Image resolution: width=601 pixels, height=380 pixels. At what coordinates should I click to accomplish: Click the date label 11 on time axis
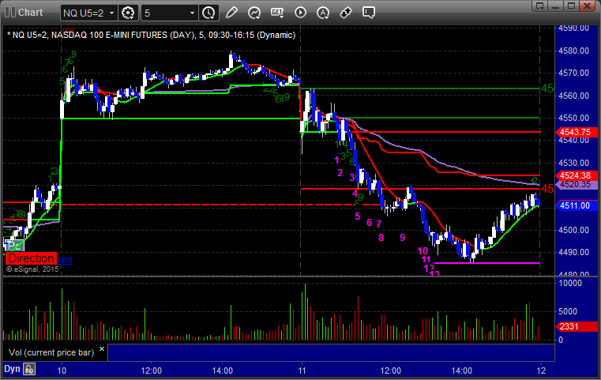[x=302, y=371]
